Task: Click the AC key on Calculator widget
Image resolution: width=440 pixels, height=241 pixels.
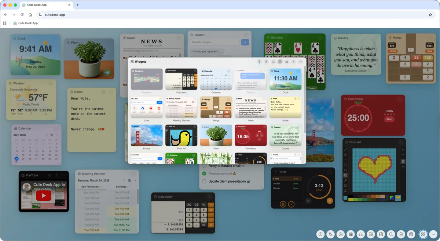Action: pyautogui.click(x=190, y=205)
